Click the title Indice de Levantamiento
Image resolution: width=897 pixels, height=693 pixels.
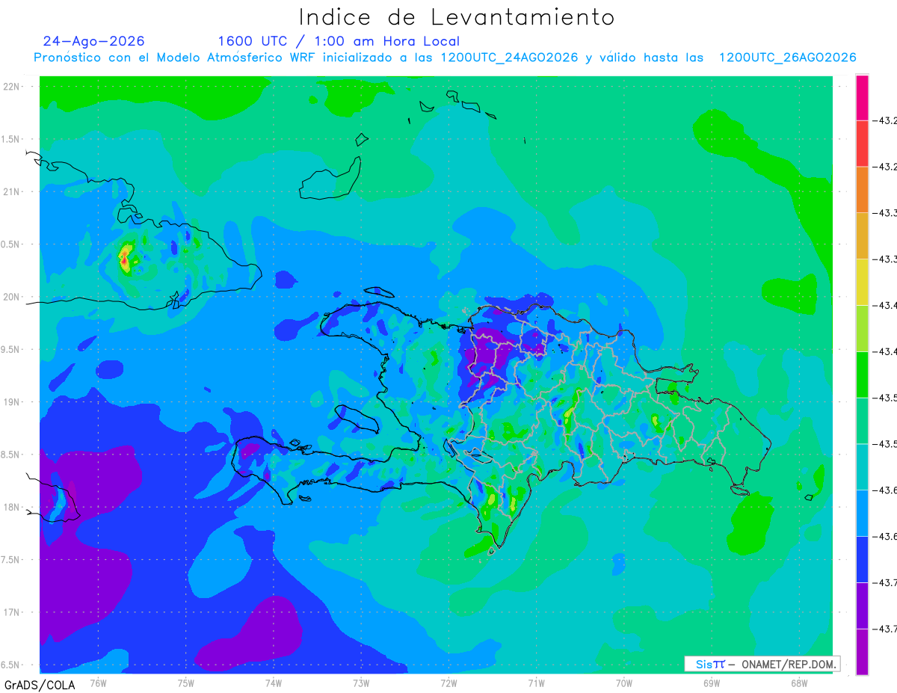pyautogui.click(x=457, y=16)
